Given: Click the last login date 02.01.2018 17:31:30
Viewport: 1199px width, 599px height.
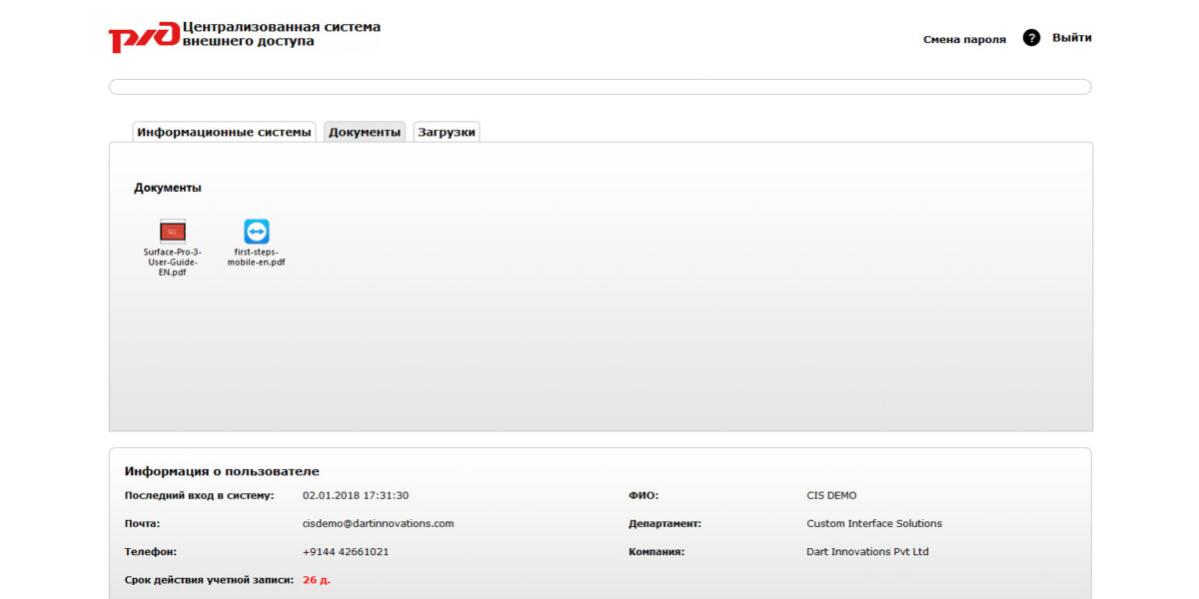Looking at the screenshot, I should [356, 495].
